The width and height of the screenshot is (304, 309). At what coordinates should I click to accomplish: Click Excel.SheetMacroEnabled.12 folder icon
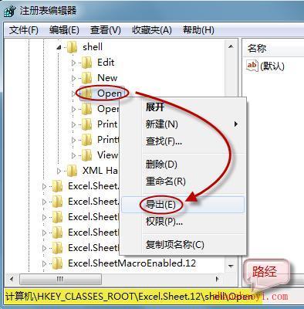coord(57,263)
